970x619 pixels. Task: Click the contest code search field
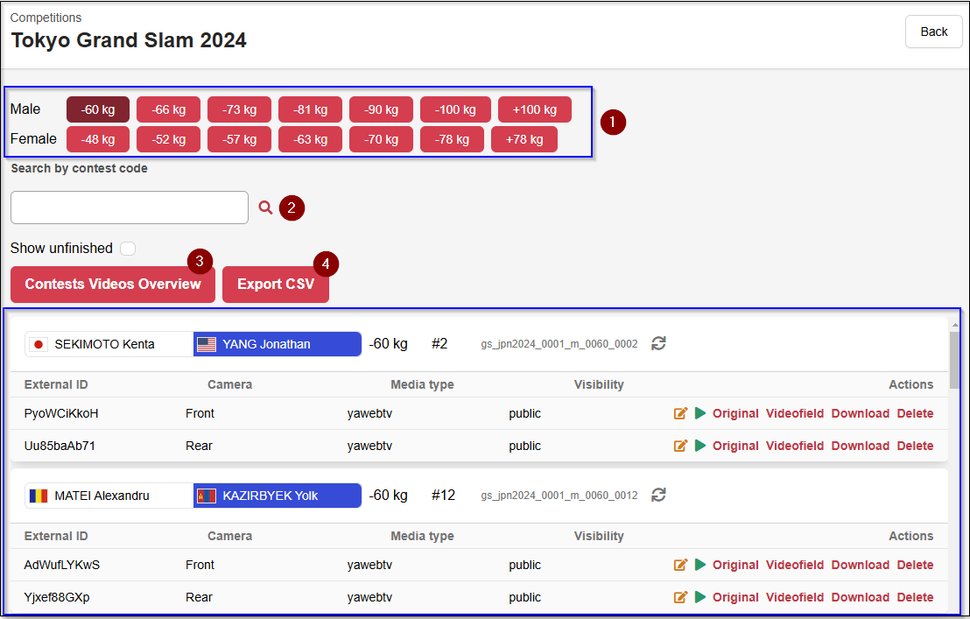(130, 208)
